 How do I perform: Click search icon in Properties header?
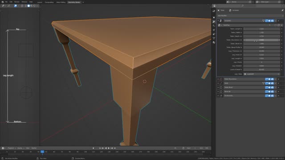pyautogui.click(x=242, y=6)
